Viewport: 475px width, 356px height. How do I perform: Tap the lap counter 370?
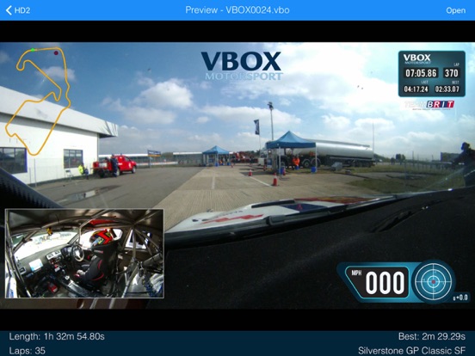click(452, 73)
